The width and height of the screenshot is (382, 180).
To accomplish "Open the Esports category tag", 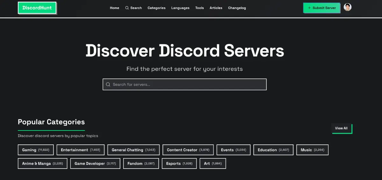I will click(179, 163).
